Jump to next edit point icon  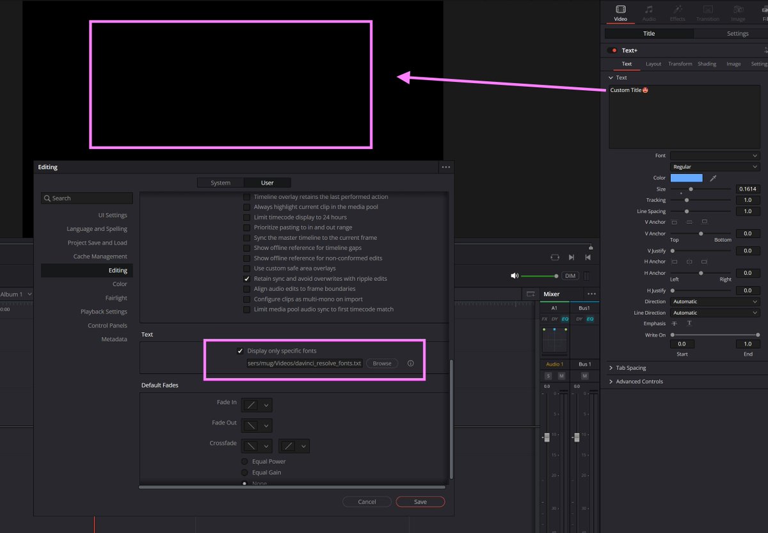pyautogui.click(x=572, y=257)
